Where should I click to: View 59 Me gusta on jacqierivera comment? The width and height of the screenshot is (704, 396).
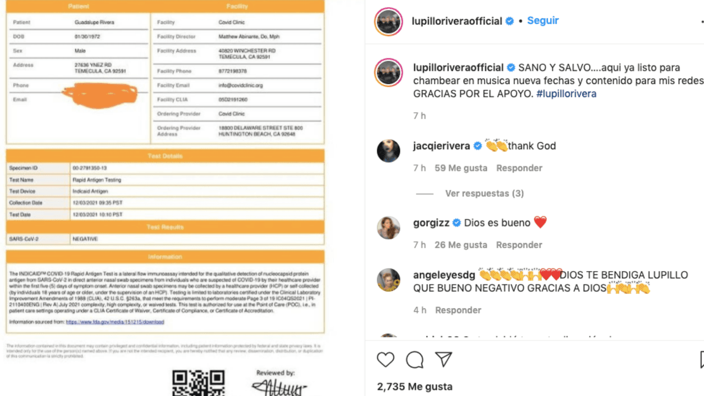tap(461, 168)
